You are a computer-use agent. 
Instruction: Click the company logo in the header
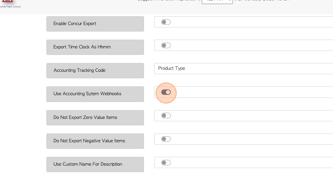point(7,1)
